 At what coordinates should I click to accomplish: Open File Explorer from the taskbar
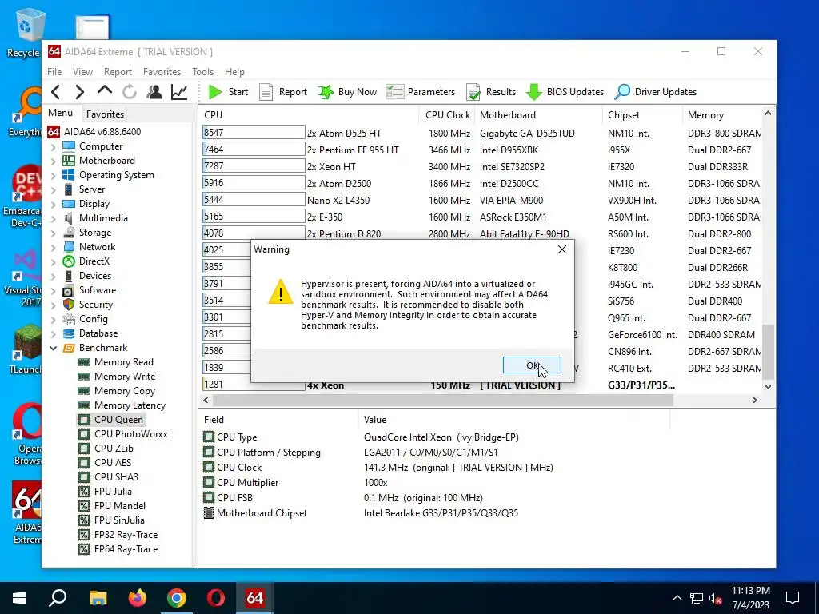[x=98, y=598]
